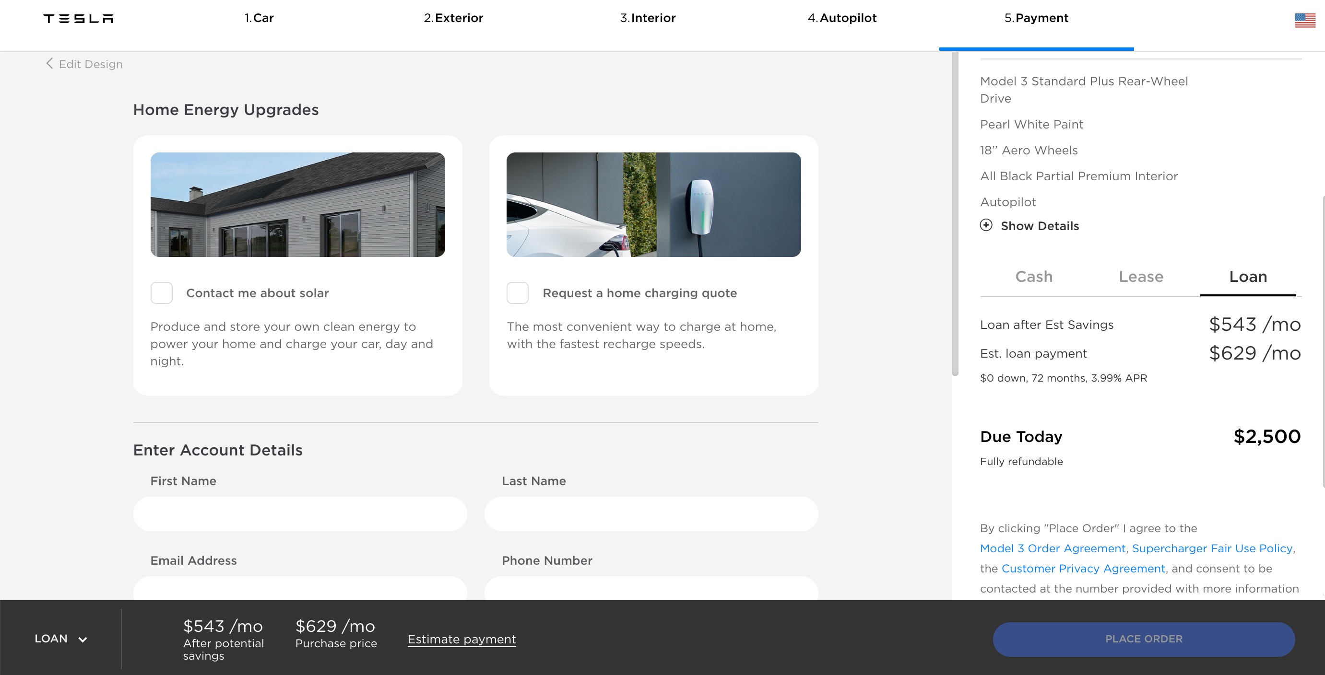This screenshot has height=675, width=1325.
Task: Click the back chevron beside Edit Design
Action: (49, 63)
